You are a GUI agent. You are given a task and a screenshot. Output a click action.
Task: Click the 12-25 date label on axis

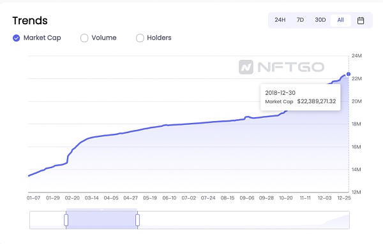344,198
